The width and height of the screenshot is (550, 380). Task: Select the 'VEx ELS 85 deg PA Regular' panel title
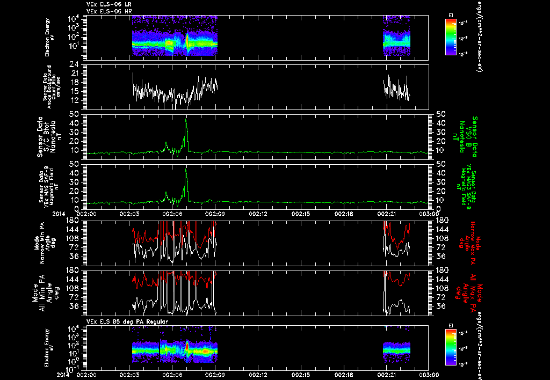pyautogui.click(x=127, y=321)
